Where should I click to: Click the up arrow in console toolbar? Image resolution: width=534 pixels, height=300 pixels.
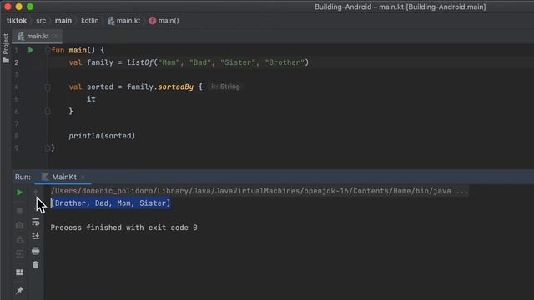pyautogui.click(x=35, y=192)
